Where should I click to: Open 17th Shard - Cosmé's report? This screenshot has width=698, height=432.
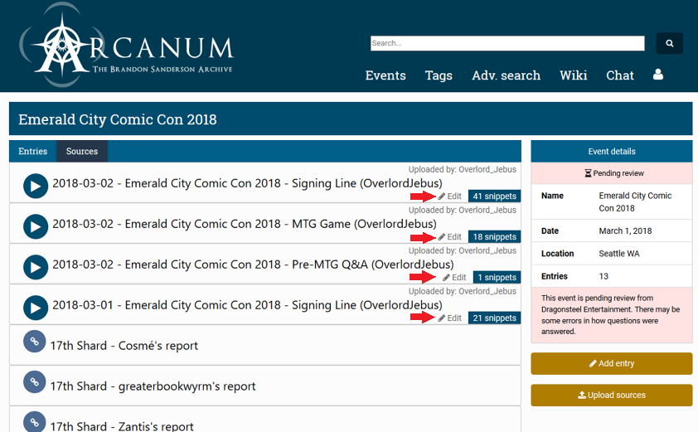point(124,346)
